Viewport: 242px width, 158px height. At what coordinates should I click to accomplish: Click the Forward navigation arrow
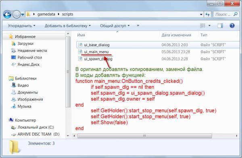pos(16,14)
